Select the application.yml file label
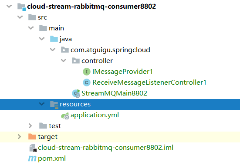 tap(95, 115)
